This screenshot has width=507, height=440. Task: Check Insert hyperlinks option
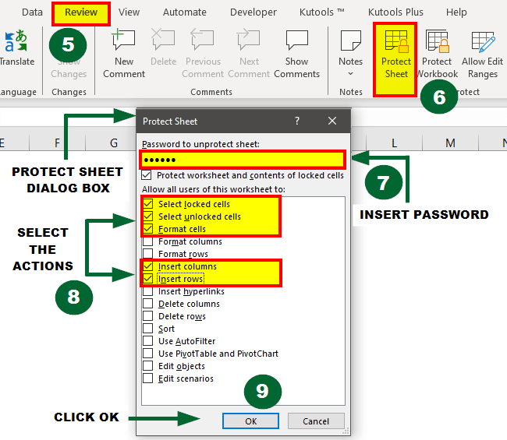(x=148, y=291)
